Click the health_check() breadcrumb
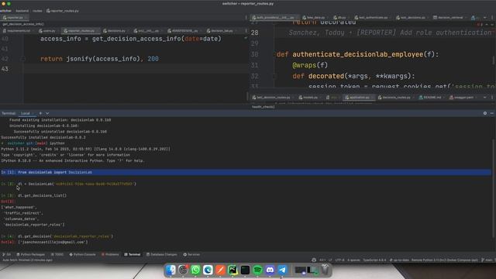The image size is (496, 279). (263, 107)
